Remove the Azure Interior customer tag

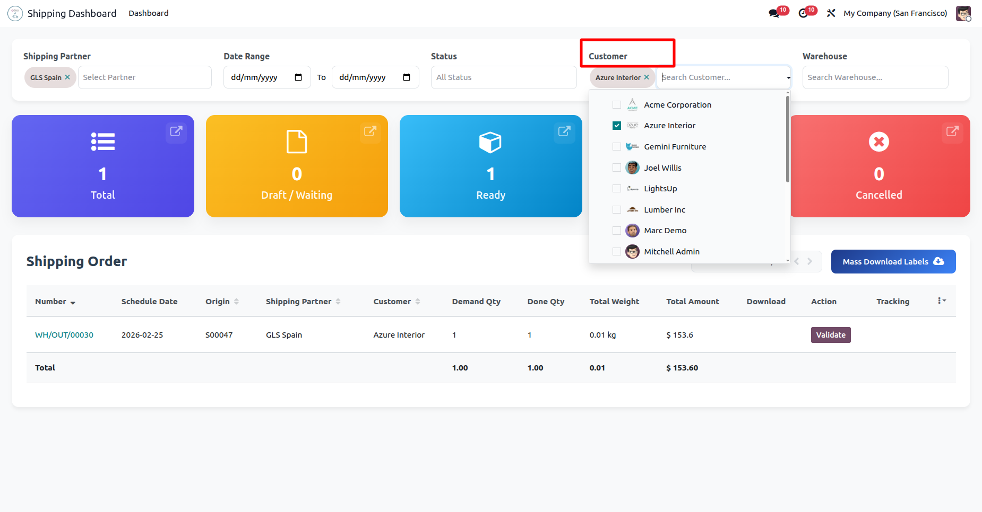click(x=647, y=77)
